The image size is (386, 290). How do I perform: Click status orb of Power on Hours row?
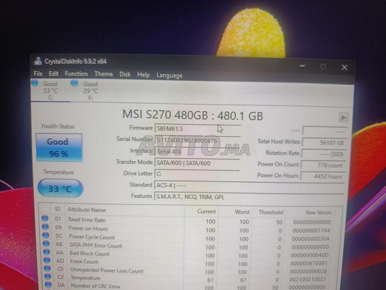pos(45,227)
